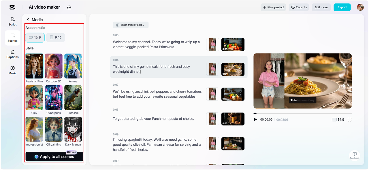Viewport: 369px width, 170px height.
Task: Play the video preview
Action: point(255,119)
